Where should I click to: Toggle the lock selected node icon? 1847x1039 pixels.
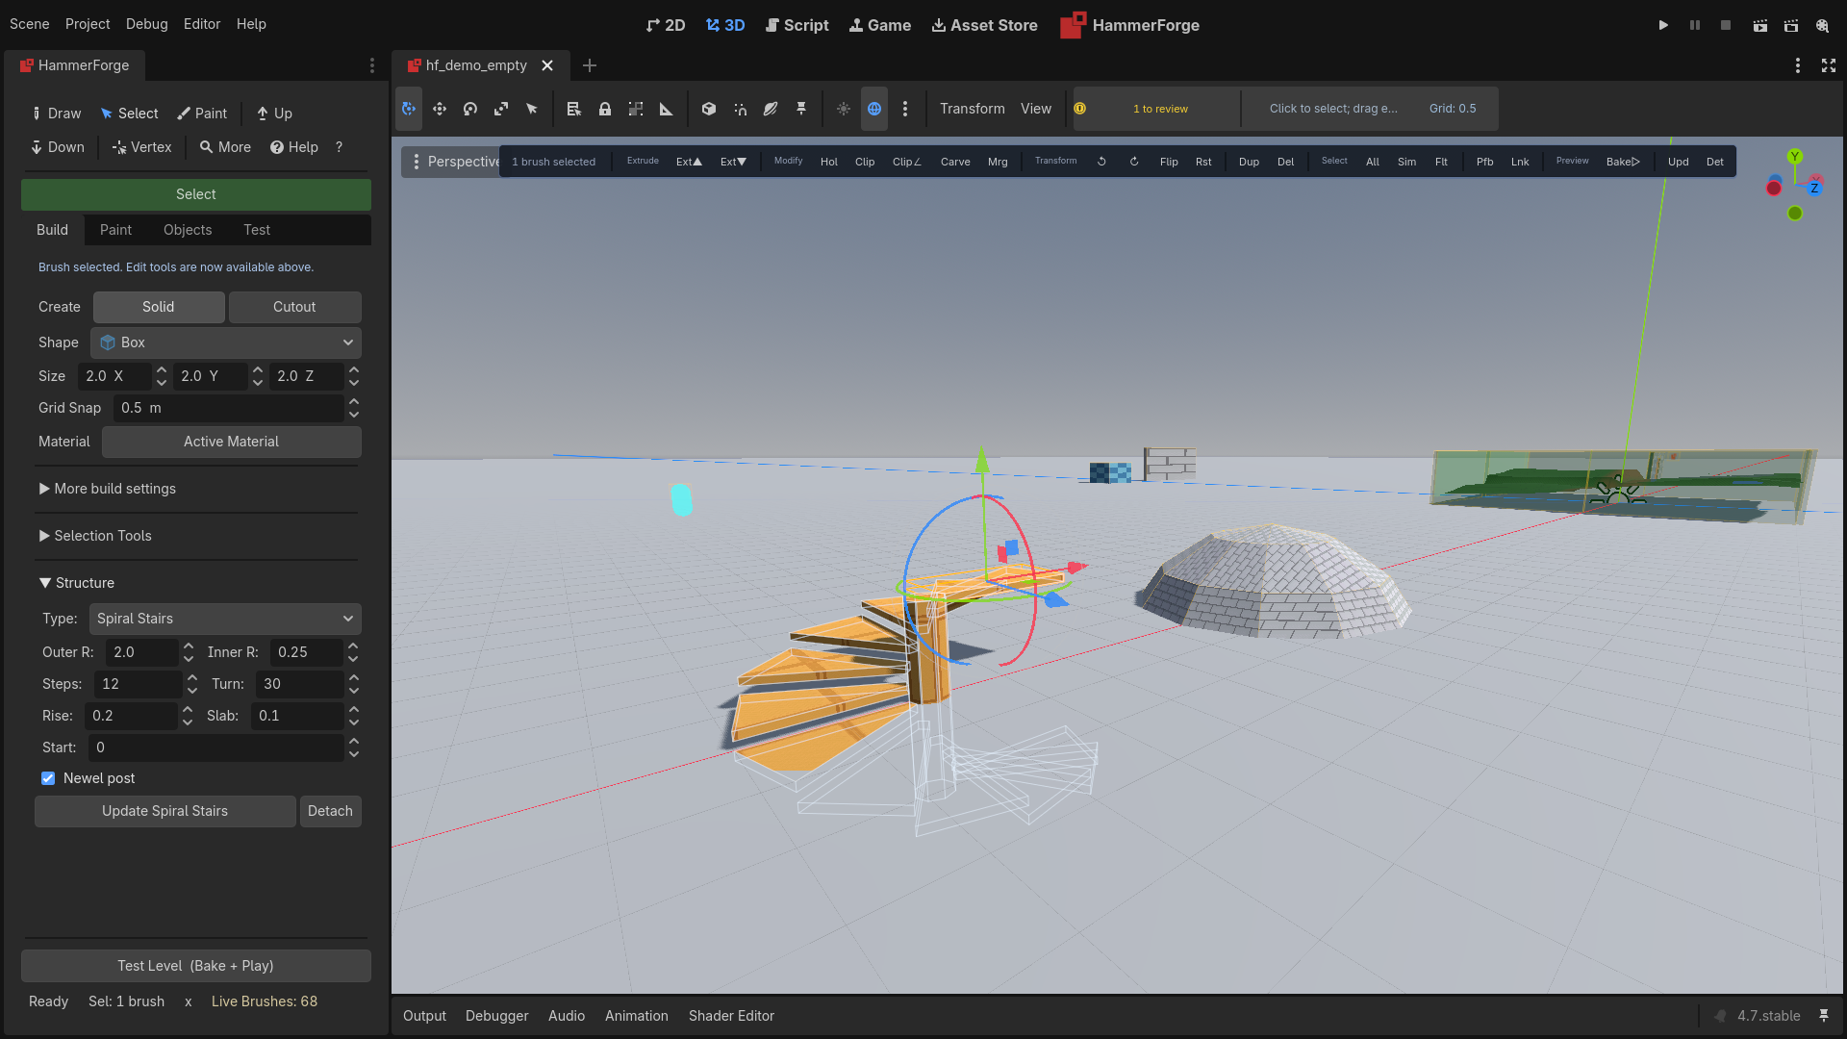point(605,109)
